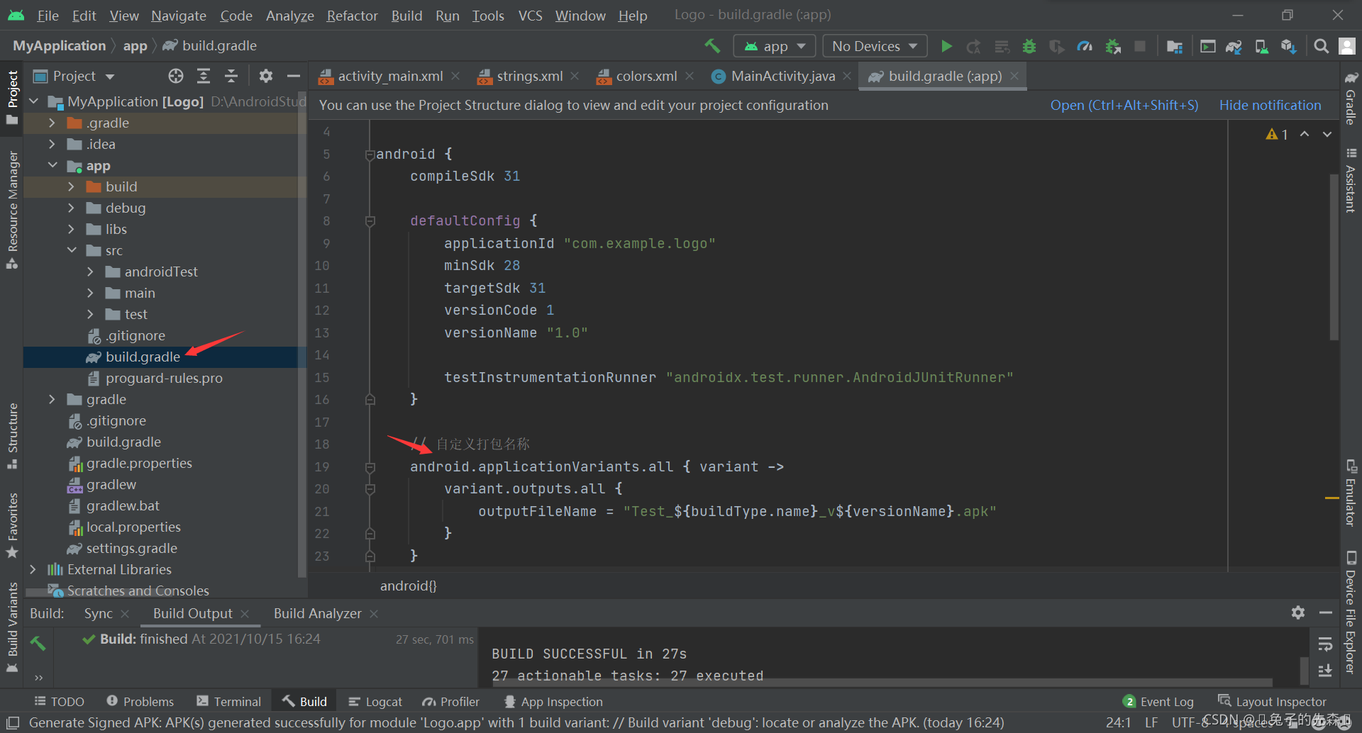This screenshot has width=1362, height=733.
Task: Toggle the Resource Manager side panel
Action: point(12,210)
